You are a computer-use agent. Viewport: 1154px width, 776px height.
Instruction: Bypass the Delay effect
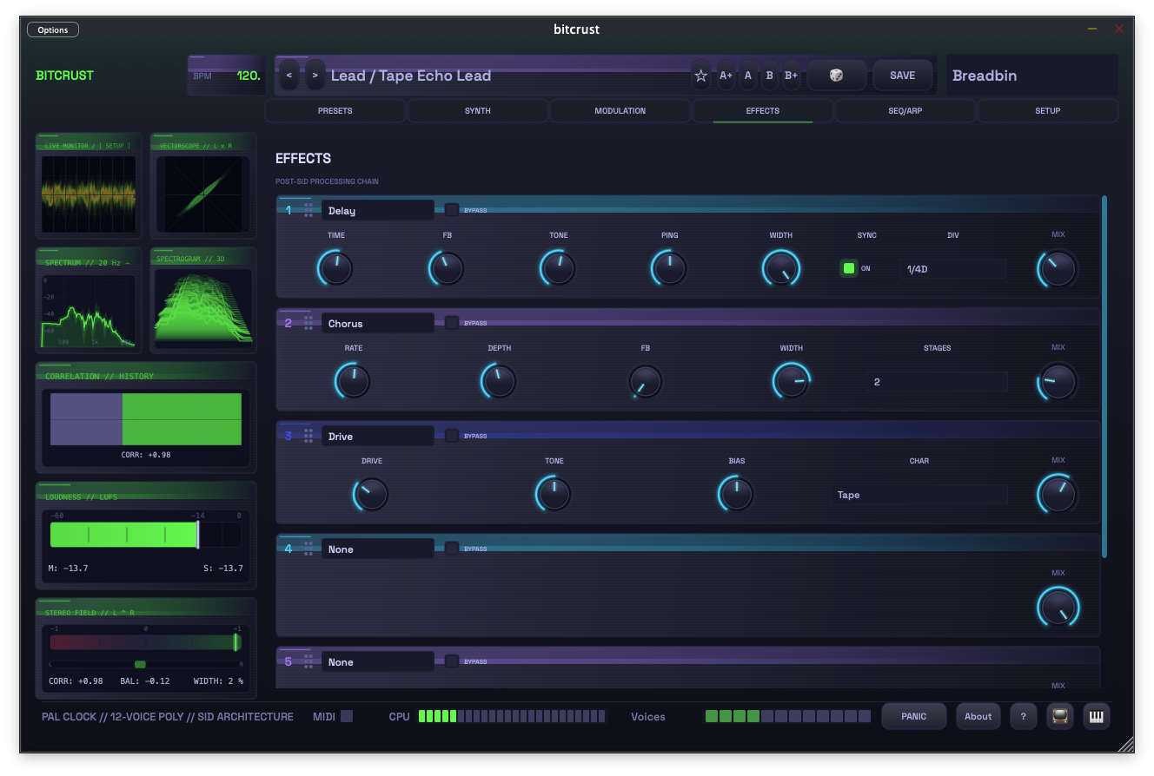click(x=451, y=209)
